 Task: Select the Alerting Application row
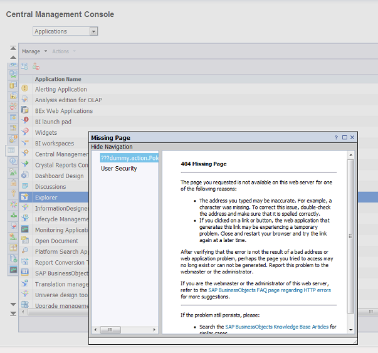point(198,89)
